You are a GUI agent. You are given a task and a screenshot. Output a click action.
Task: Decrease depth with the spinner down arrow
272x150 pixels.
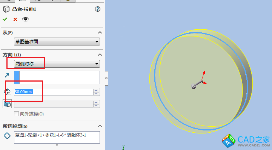96,94
